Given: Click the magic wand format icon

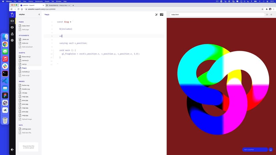Looking at the screenshot, I should pos(157,15).
